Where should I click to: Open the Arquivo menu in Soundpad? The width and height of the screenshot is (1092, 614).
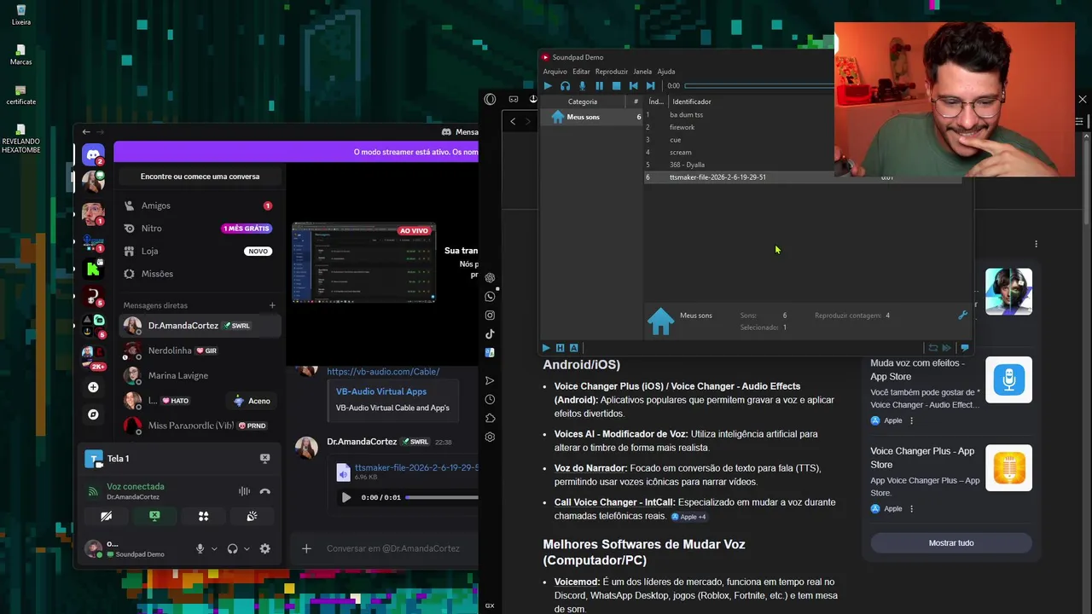tap(555, 72)
